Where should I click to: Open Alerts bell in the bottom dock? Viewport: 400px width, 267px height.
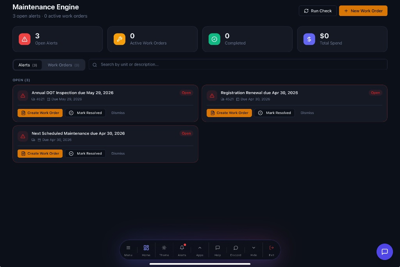click(182, 250)
